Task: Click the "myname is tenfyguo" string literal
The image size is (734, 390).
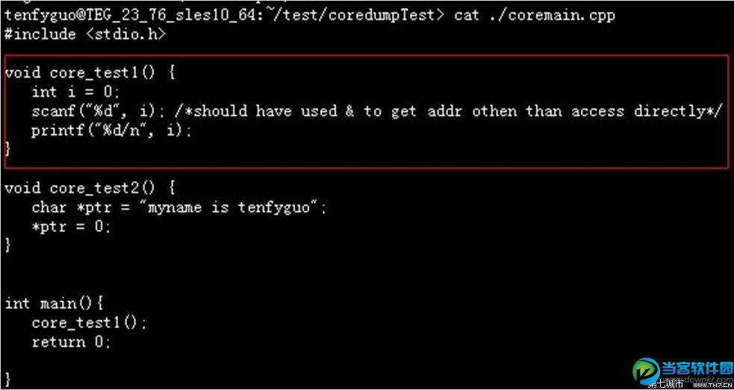Action: (233, 207)
